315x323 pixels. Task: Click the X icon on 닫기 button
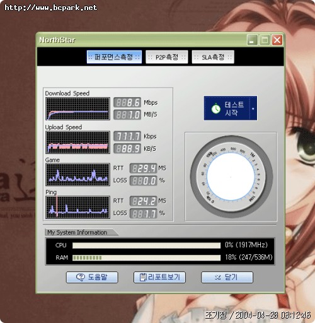[x=218, y=278]
